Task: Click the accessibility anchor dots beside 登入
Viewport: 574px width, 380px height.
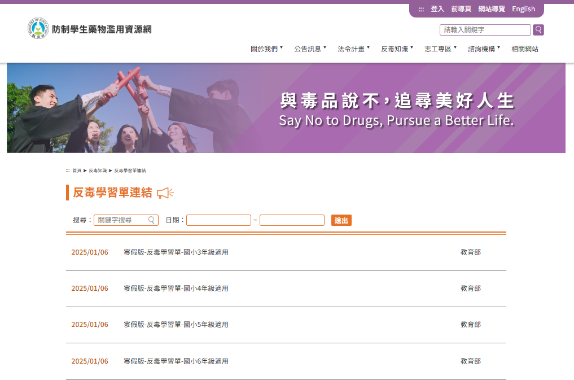Action: 421,9
